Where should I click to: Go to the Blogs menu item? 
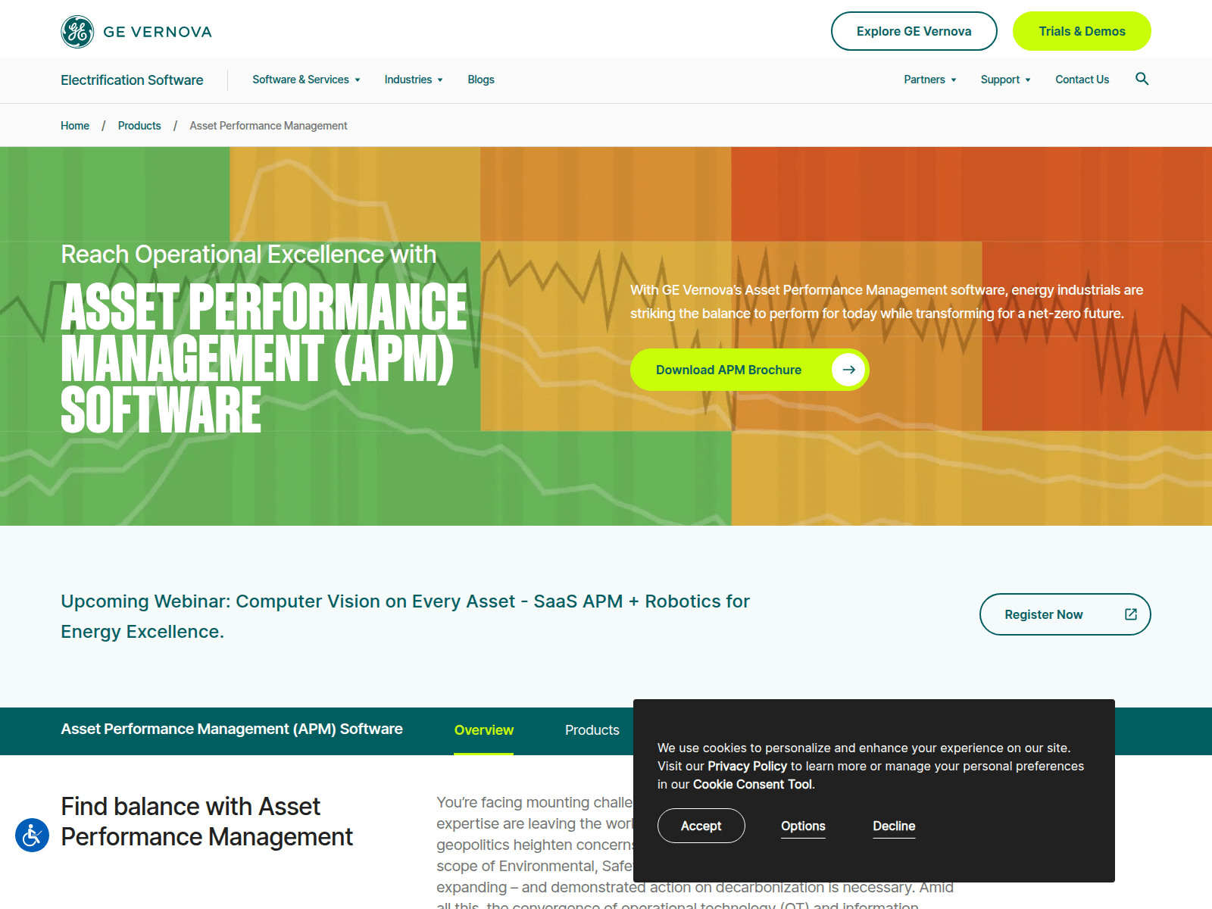(x=481, y=80)
